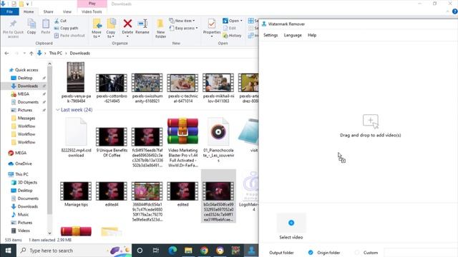The height and width of the screenshot is (257, 458).
Task: Switch to the View ribbon tab
Action: [x=67, y=11]
